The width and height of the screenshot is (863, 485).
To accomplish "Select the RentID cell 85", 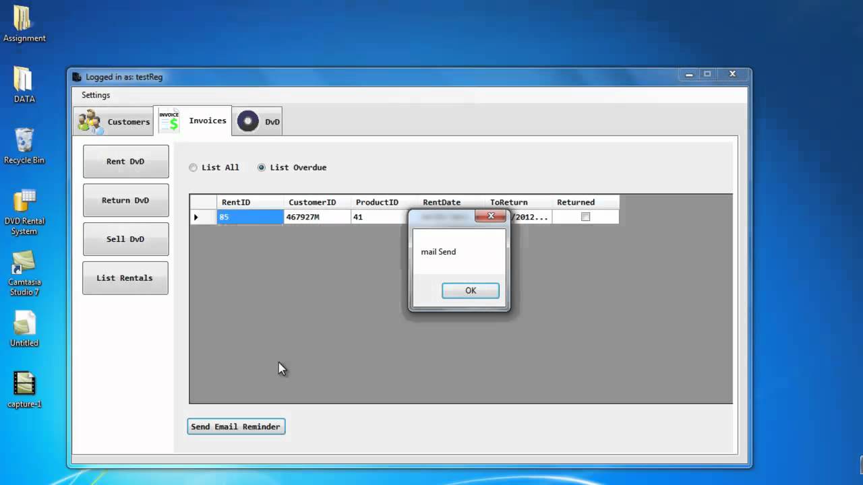I will tap(250, 217).
